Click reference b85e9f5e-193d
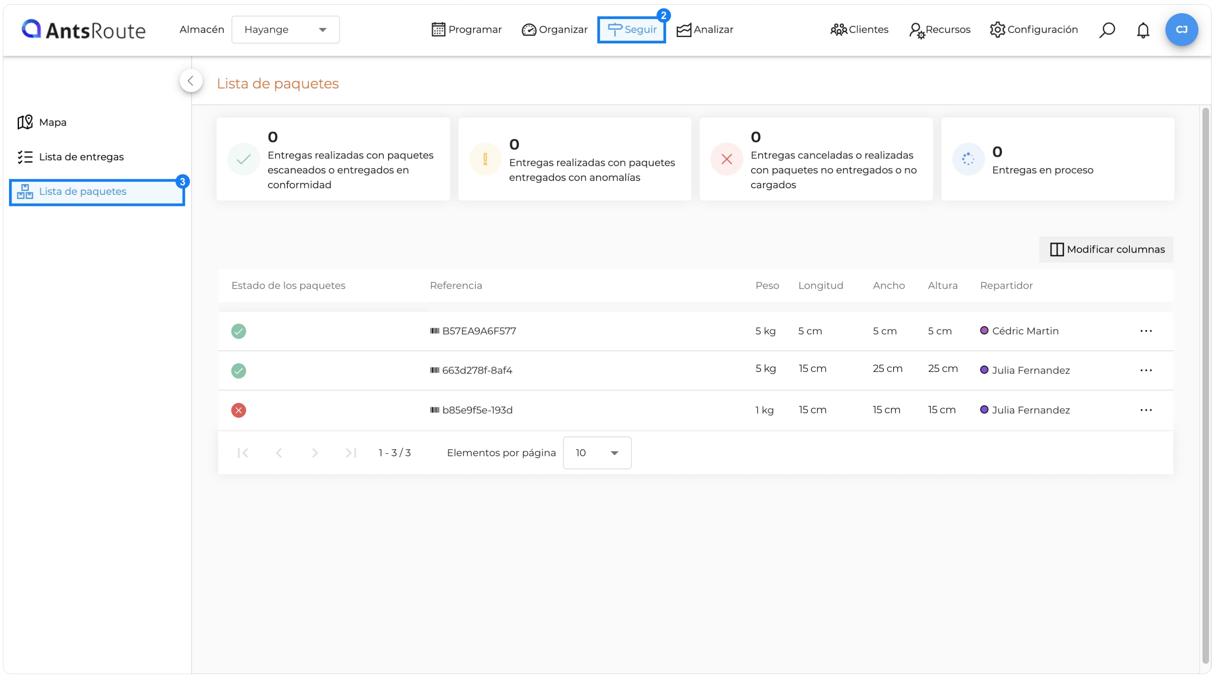The height and width of the screenshot is (677, 1214). (477, 410)
